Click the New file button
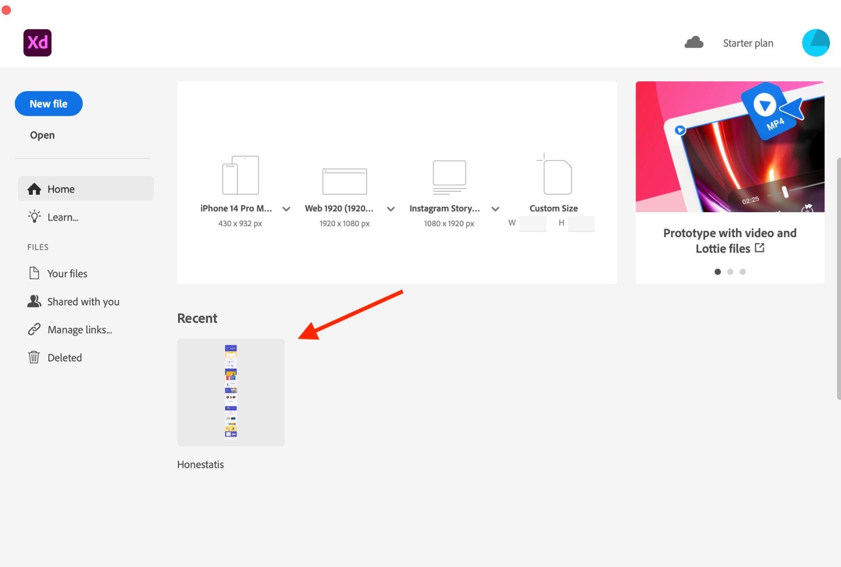The image size is (841, 567). click(49, 104)
